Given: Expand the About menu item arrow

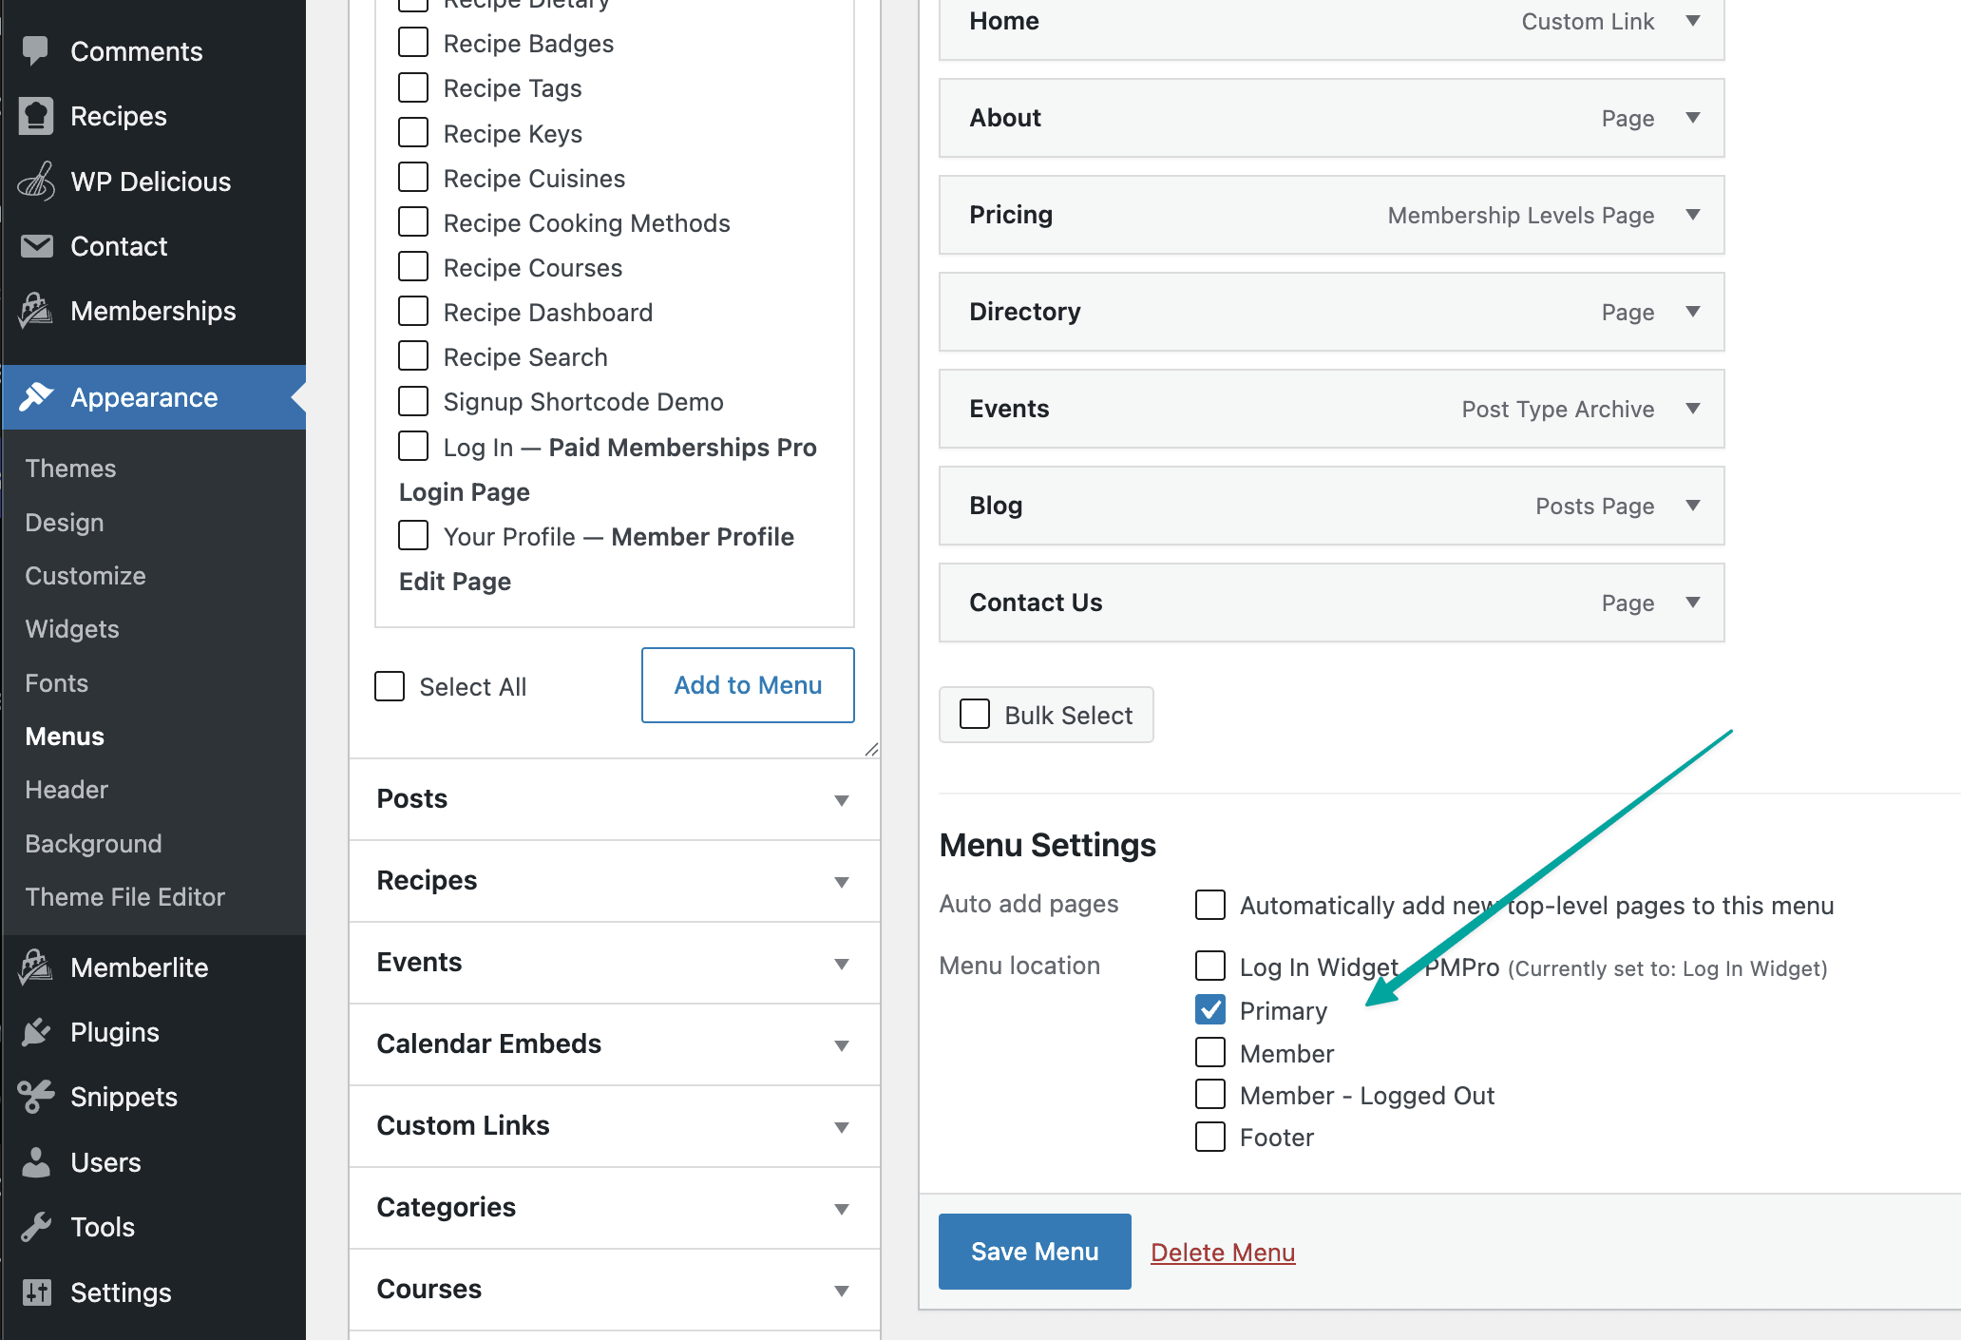Looking at the screenshot, I should [1693, 118].
